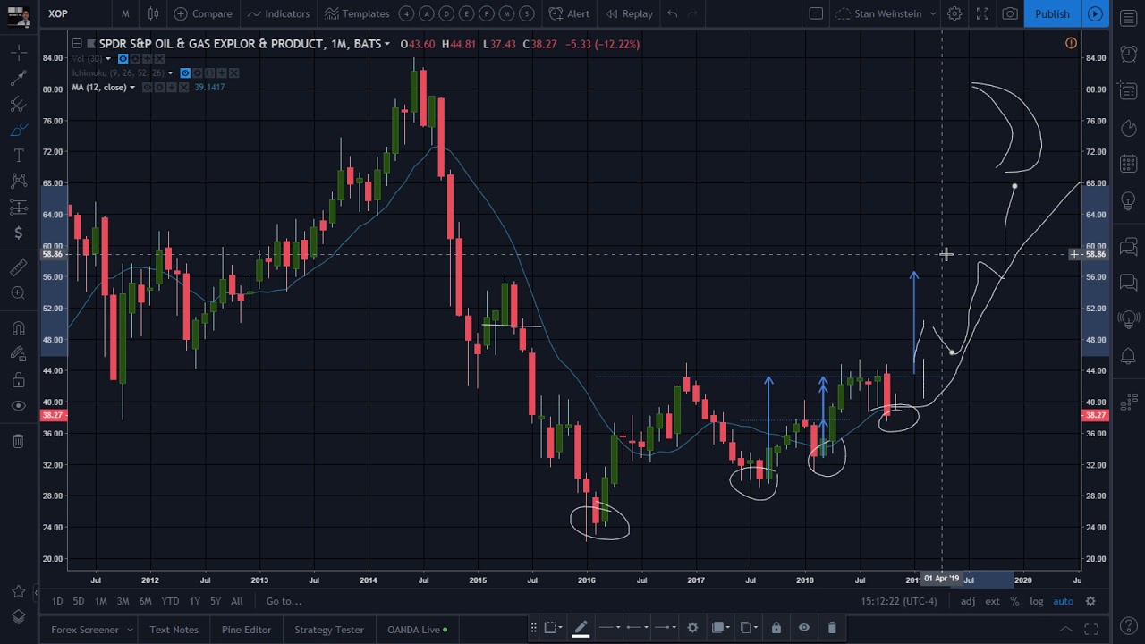The image size is (1145, 644).
Task: Collapse the indicator legend with minus box
Action: [77, 44]
